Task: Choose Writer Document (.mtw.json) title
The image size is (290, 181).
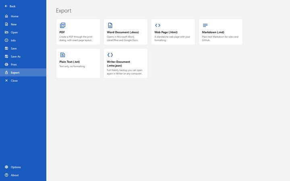Action: [118, 64]
